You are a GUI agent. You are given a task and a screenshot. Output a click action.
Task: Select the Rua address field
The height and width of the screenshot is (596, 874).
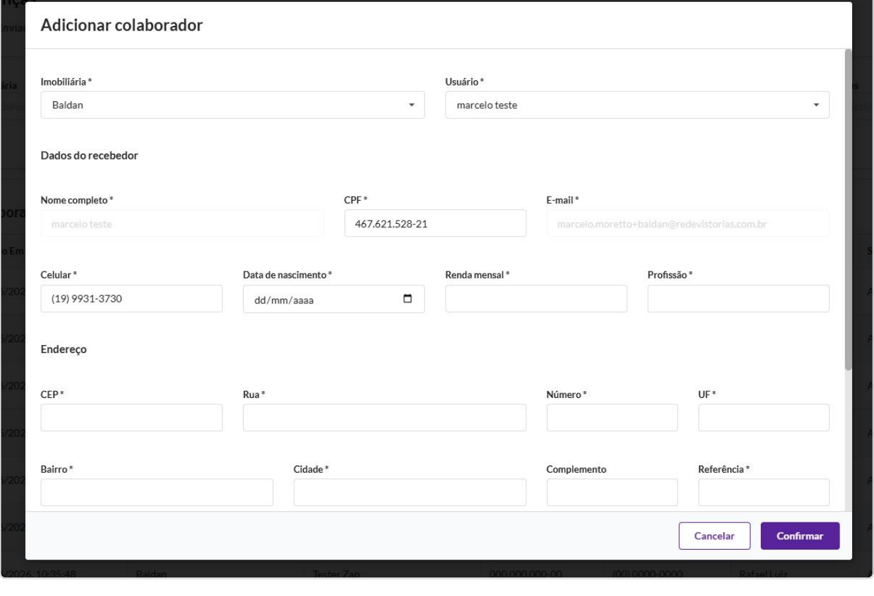tap(385, 418)
